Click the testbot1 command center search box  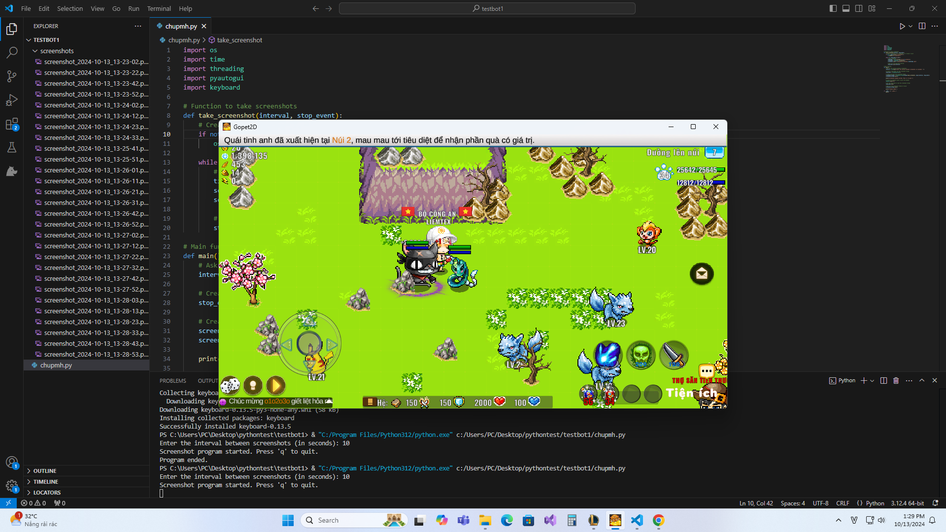(487, 8)
